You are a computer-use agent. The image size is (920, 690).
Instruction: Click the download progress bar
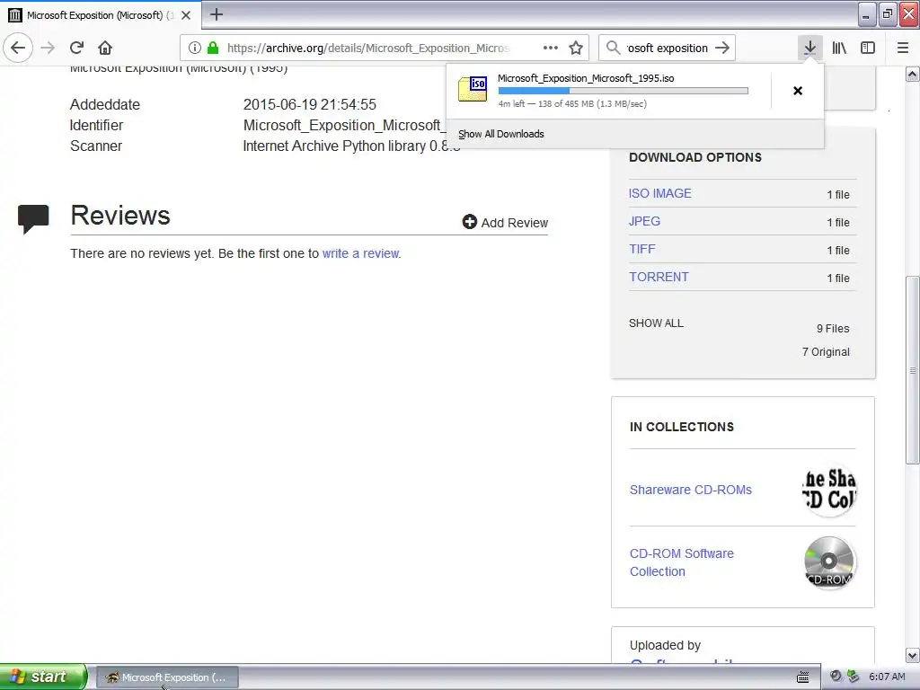(624, 91)
